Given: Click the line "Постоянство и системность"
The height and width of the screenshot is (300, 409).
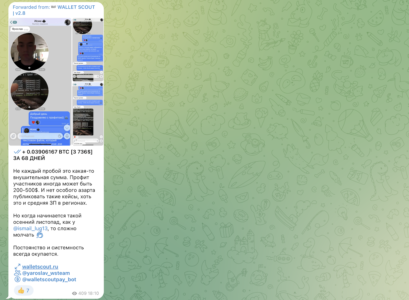Looking at the screenshot, I should (x=49, y=247).
